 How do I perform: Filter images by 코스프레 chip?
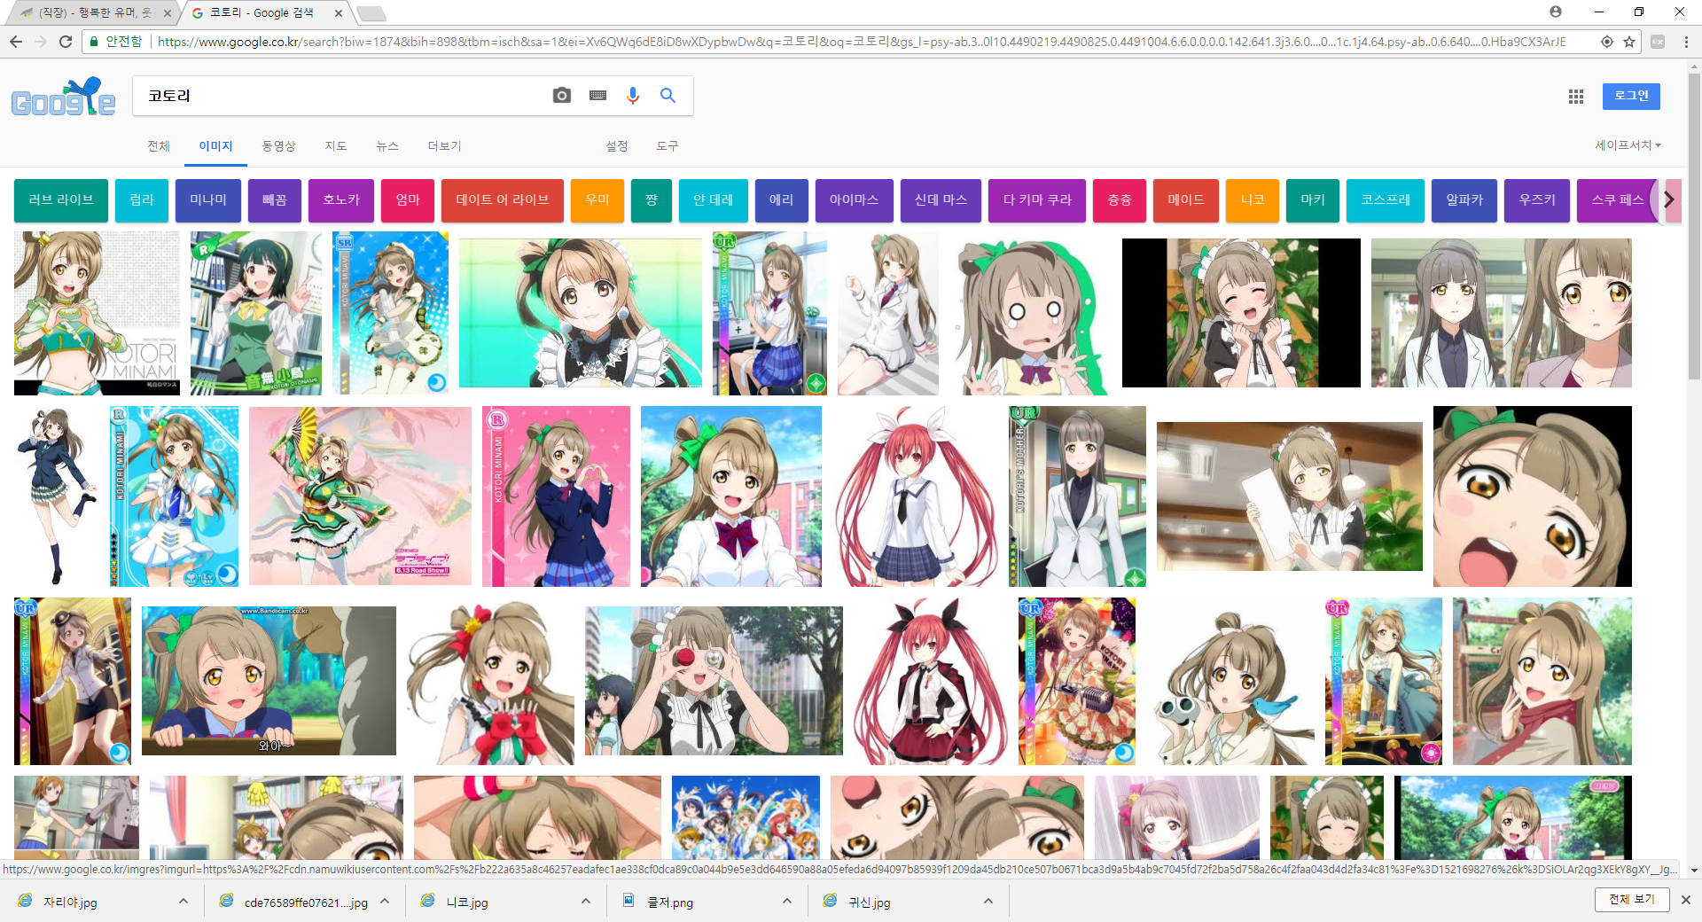(x=1386, y=200)
